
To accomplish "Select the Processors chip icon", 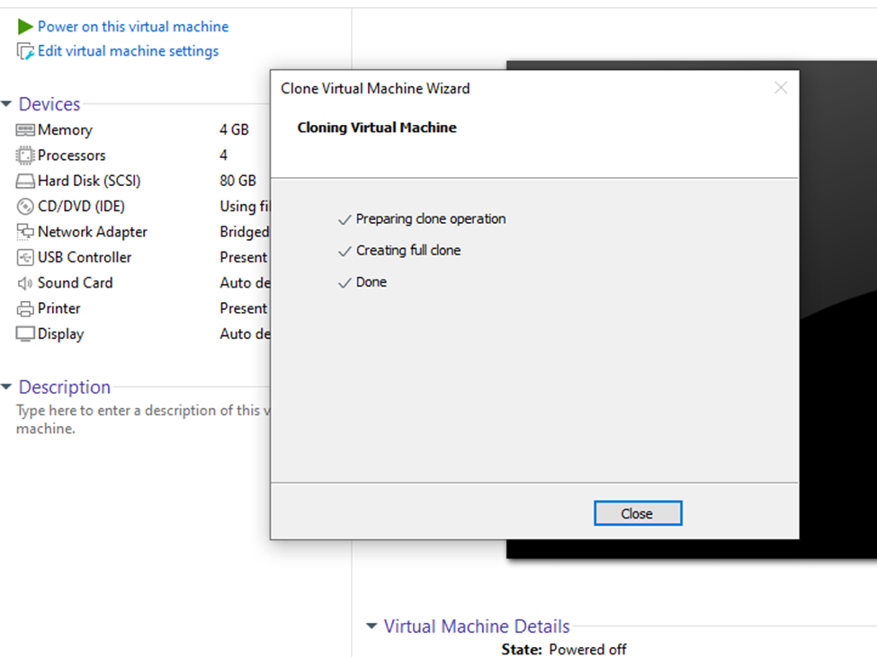I will 25,155.
